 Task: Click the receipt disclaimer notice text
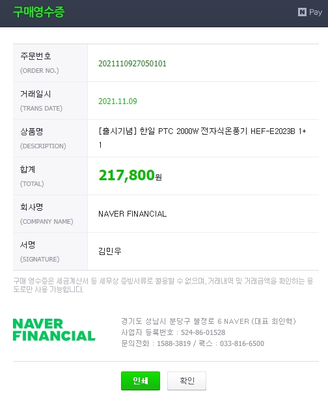click(x=163, y=285)
